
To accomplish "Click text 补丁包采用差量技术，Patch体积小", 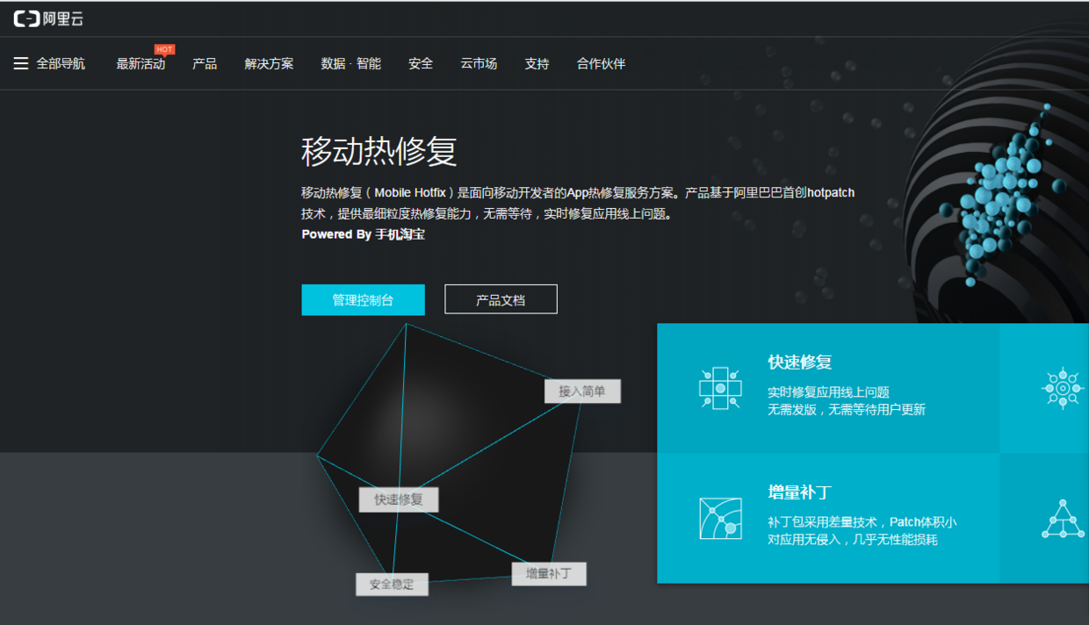I will click(x=862, y=522).
